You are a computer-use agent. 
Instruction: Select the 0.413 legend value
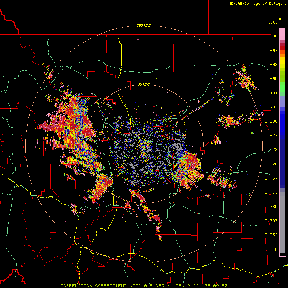[271, 192]
